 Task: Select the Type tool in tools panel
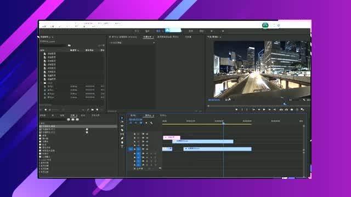click(122, 146)
